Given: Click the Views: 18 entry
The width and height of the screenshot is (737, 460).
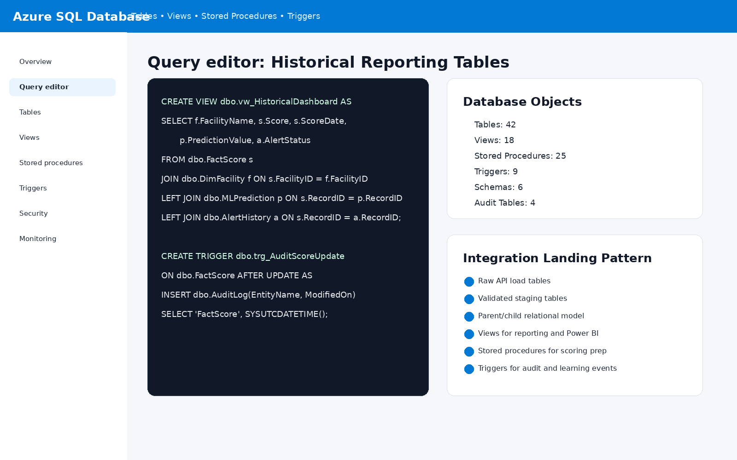Looking at the screenshot, I should coord(494,140).
